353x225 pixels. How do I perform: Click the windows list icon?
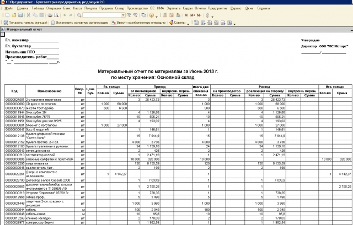coord(143,15)
